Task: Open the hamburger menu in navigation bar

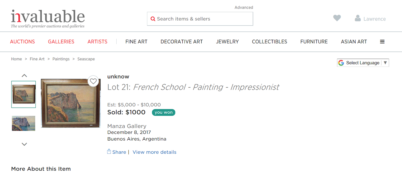Action: 382,41
